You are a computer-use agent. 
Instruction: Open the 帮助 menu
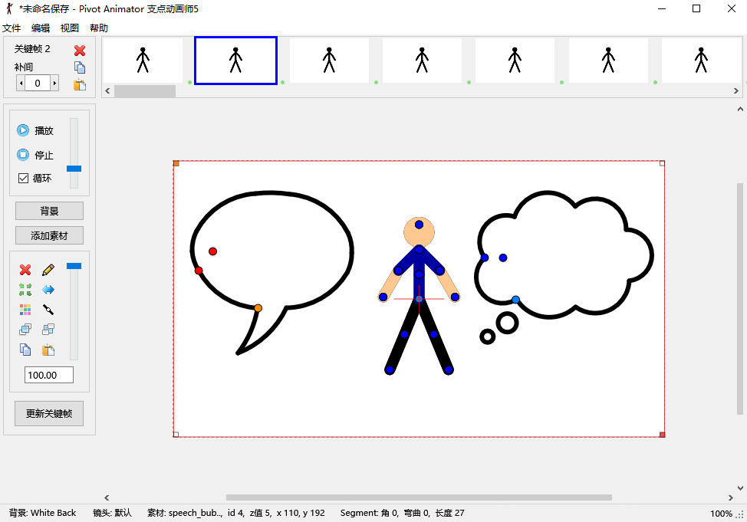click(x=98, y=28)
